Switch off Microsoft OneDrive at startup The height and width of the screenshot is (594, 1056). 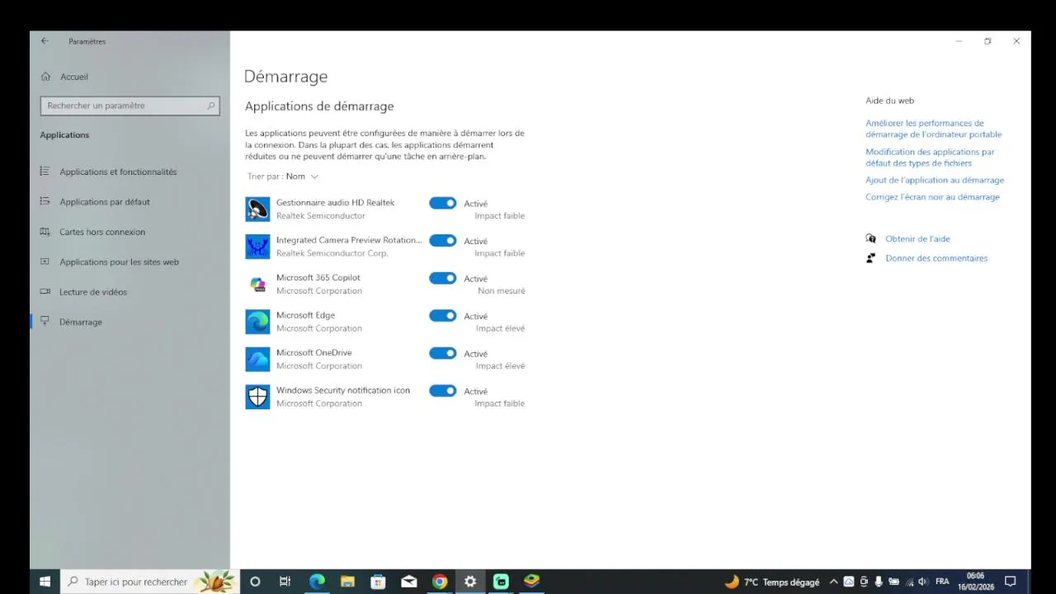point(443,353)
